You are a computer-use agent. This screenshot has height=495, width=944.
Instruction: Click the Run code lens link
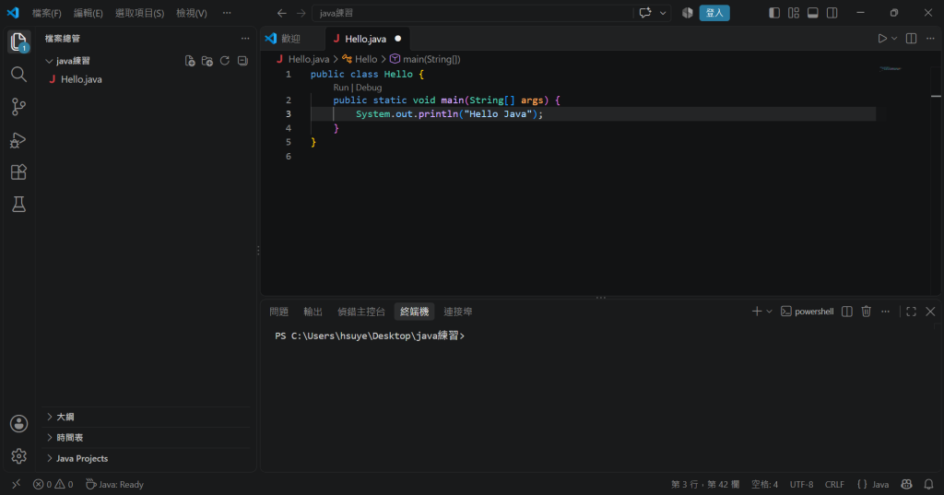coord(341,88)
